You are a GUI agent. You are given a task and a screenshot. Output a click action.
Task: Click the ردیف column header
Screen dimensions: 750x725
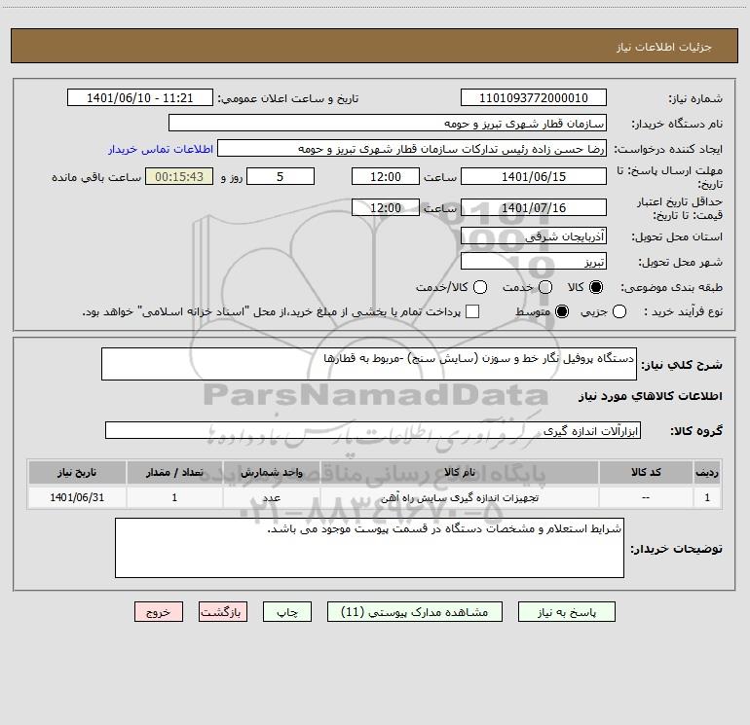click(707, 472)
